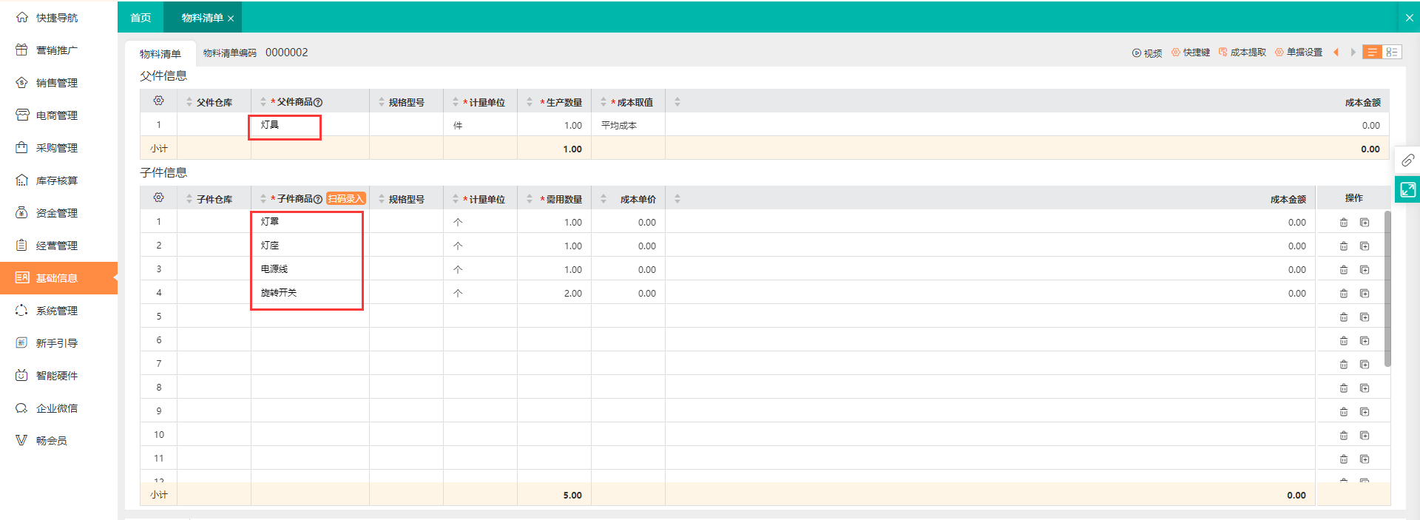Image resolution: width=1420 pixels, height=520 pixels.
Task: Click the child table vertical scrollbar
Action: [x=1387, y=288]
